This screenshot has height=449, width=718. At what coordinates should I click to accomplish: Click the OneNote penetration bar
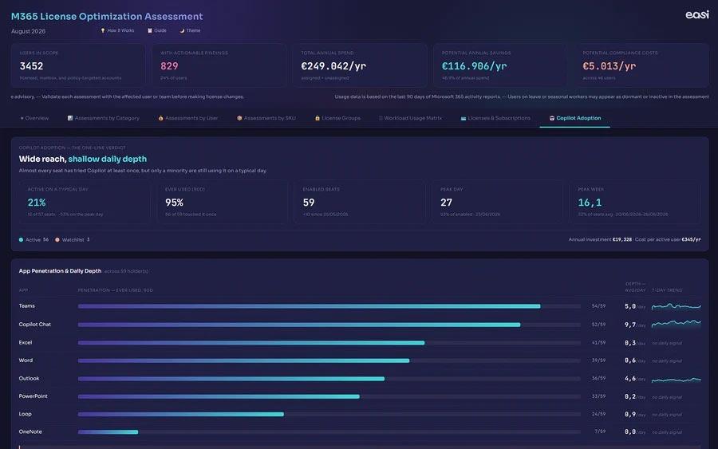(x=329, y=432)
